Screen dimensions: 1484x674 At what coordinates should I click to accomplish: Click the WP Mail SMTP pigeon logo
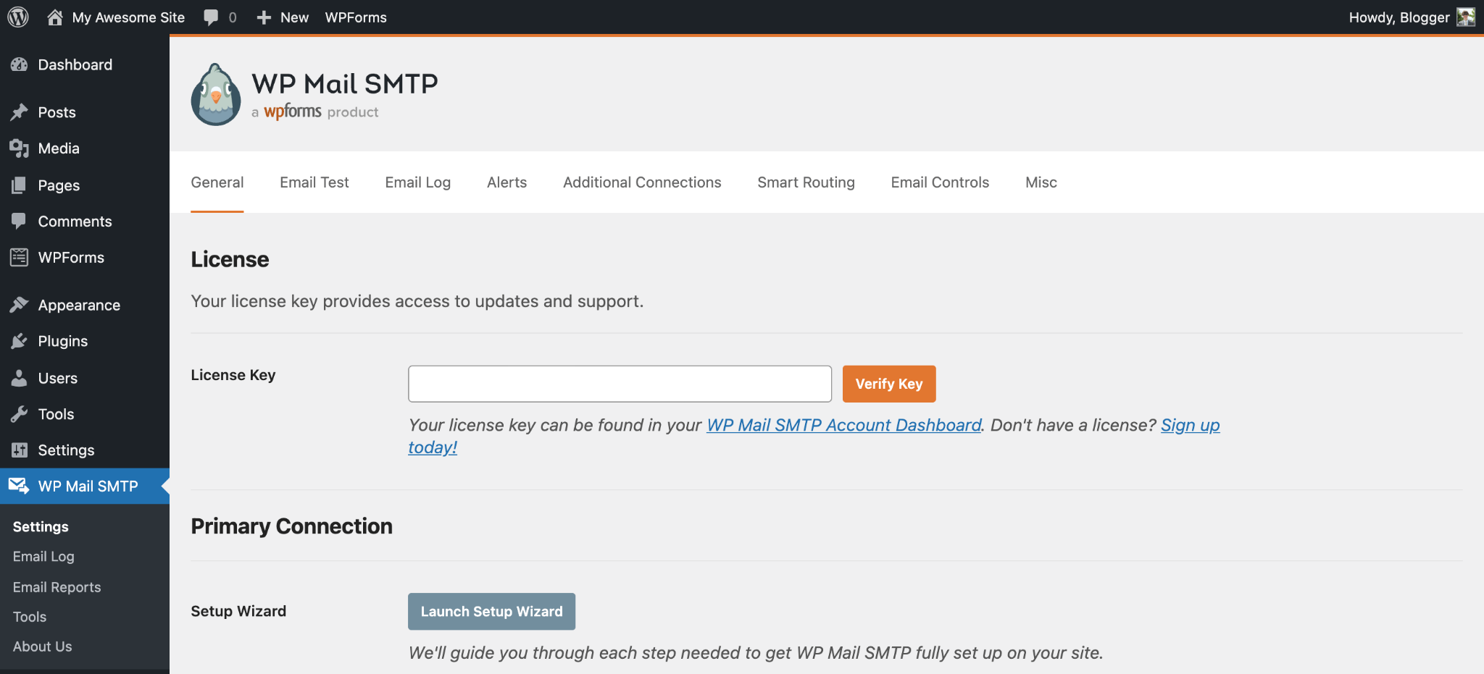point(216,95)
